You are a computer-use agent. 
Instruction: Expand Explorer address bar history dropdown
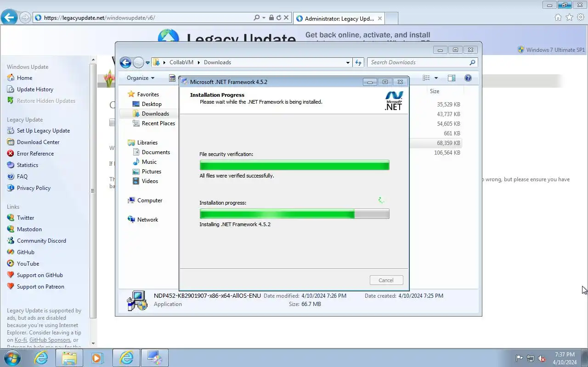(348, 62)
